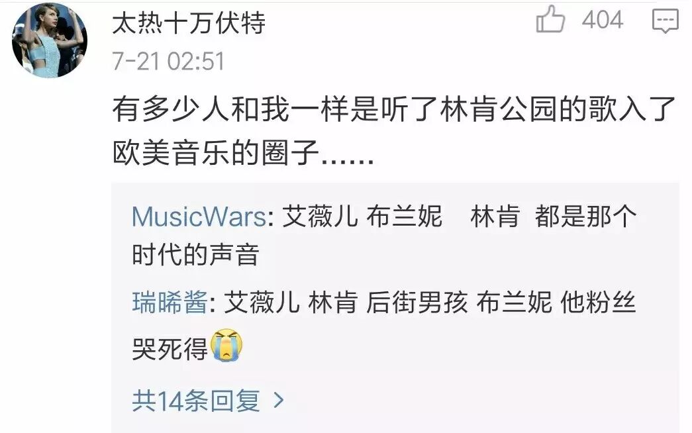692x433 pixels.
Task: View all replies via 共14条回复
Action: pyautogui.click(x=196, y=401)
